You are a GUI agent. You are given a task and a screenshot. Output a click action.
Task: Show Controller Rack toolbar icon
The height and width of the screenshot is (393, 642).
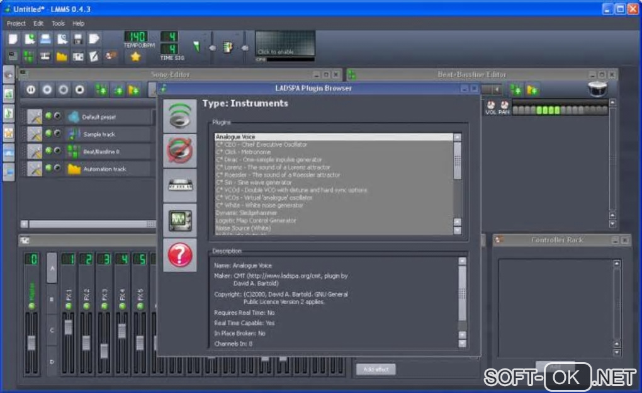(111, 56)
